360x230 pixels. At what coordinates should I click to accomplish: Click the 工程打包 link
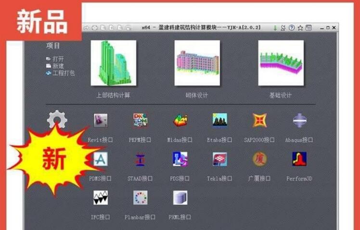[x=64, y=73]
